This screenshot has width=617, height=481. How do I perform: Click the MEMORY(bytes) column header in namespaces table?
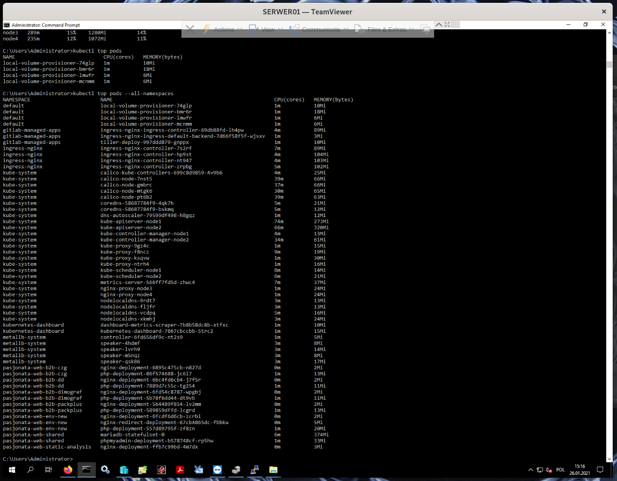333,100
